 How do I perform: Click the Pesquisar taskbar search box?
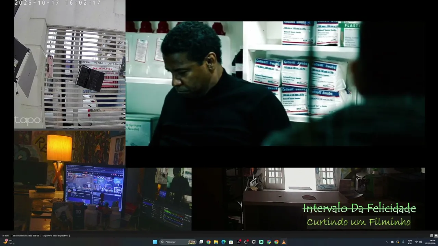click(x=178, y=242)
